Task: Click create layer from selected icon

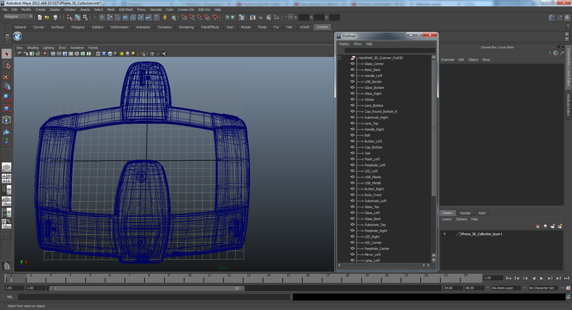Action: [x=560, y=226]
